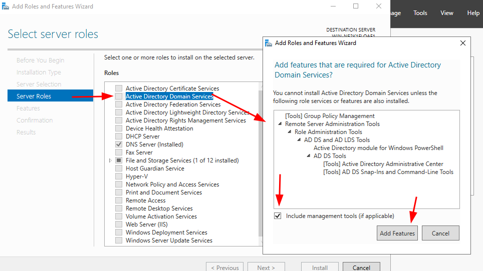The width and height of the screenshot is (483, 271).
Task: Click the Roles list scrollbar
Action: coord(261,163)
